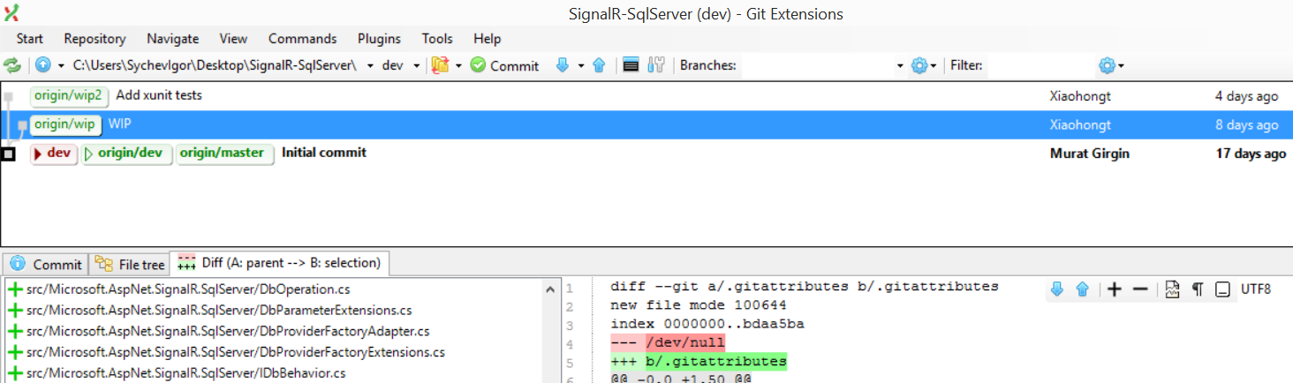Click the dev local branch label
Screen dimensions: 1293x383
tap(54, 154)
